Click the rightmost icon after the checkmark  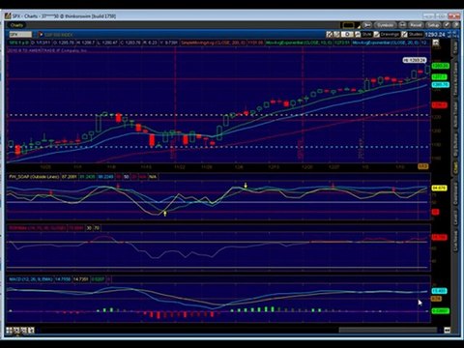(x=456, y=25)
